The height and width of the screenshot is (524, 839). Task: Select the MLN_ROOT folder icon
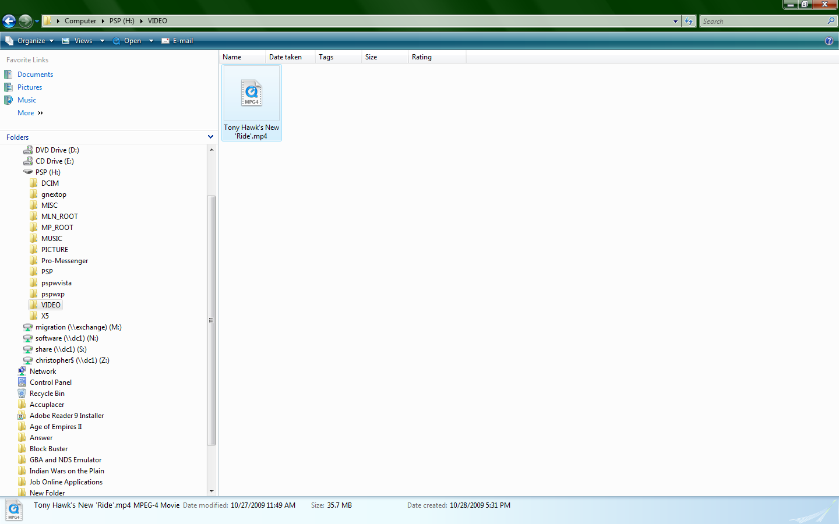pyautogui.click(x=34, y=217)
